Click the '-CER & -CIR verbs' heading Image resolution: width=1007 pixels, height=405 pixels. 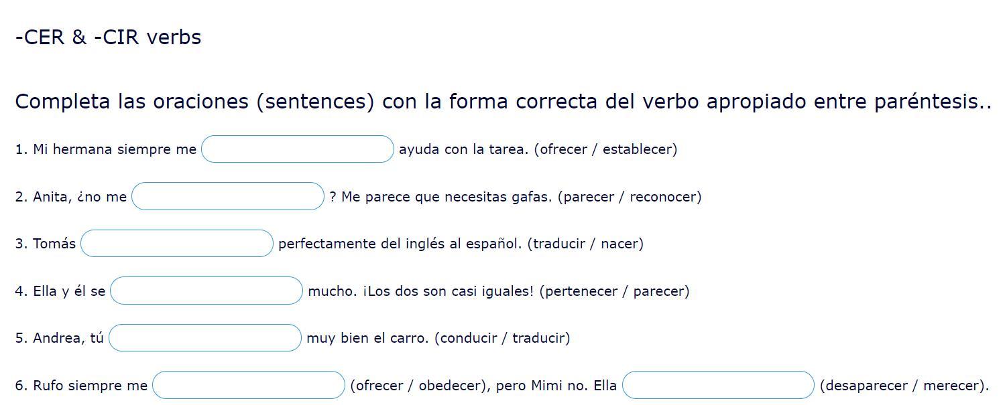[x=108, y=37]
